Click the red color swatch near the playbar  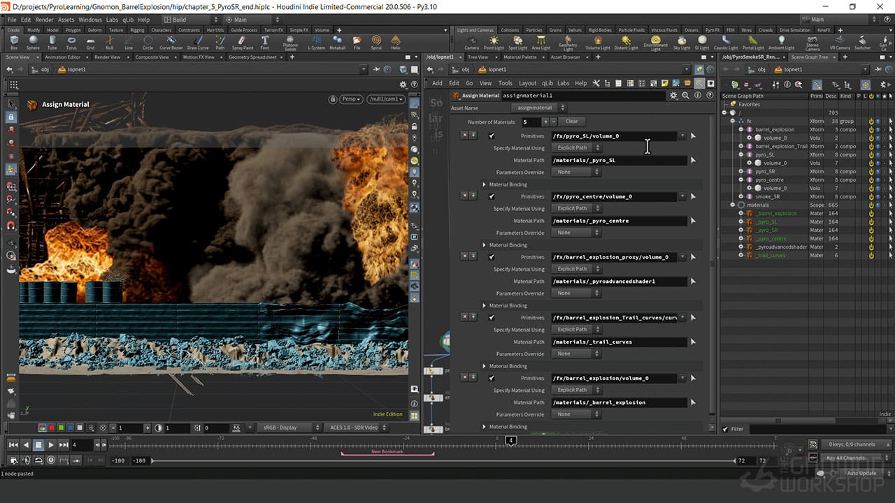point(52,428)
